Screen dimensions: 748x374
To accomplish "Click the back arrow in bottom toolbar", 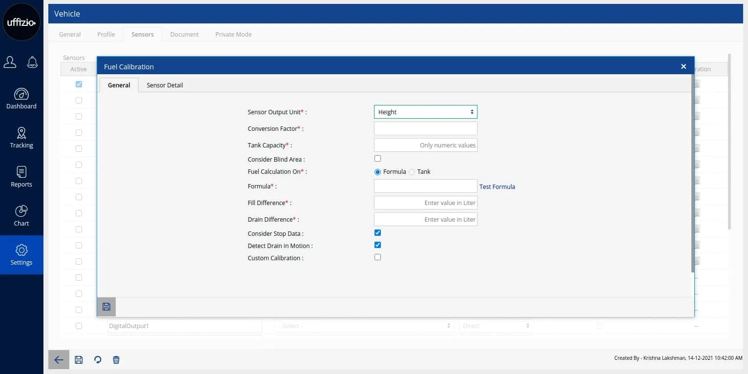I will (x=59, y=360).
